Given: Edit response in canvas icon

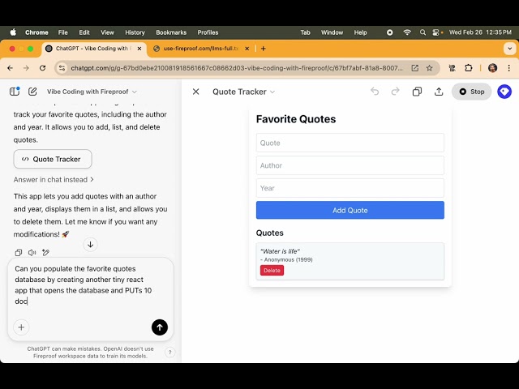Looking at the screenshot, I should pyautogui.click(x=45, y=253).
